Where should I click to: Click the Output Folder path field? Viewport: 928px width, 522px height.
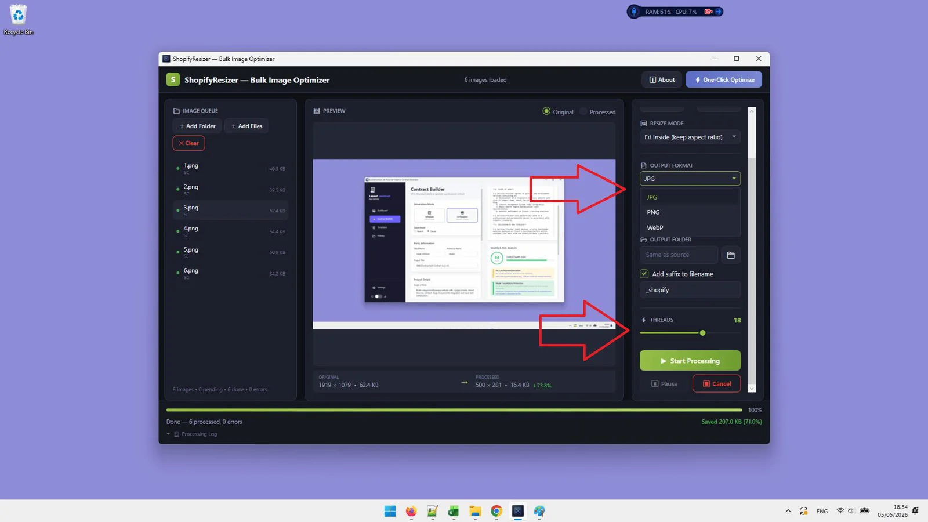pyautogui.click(x=679, y=255)
